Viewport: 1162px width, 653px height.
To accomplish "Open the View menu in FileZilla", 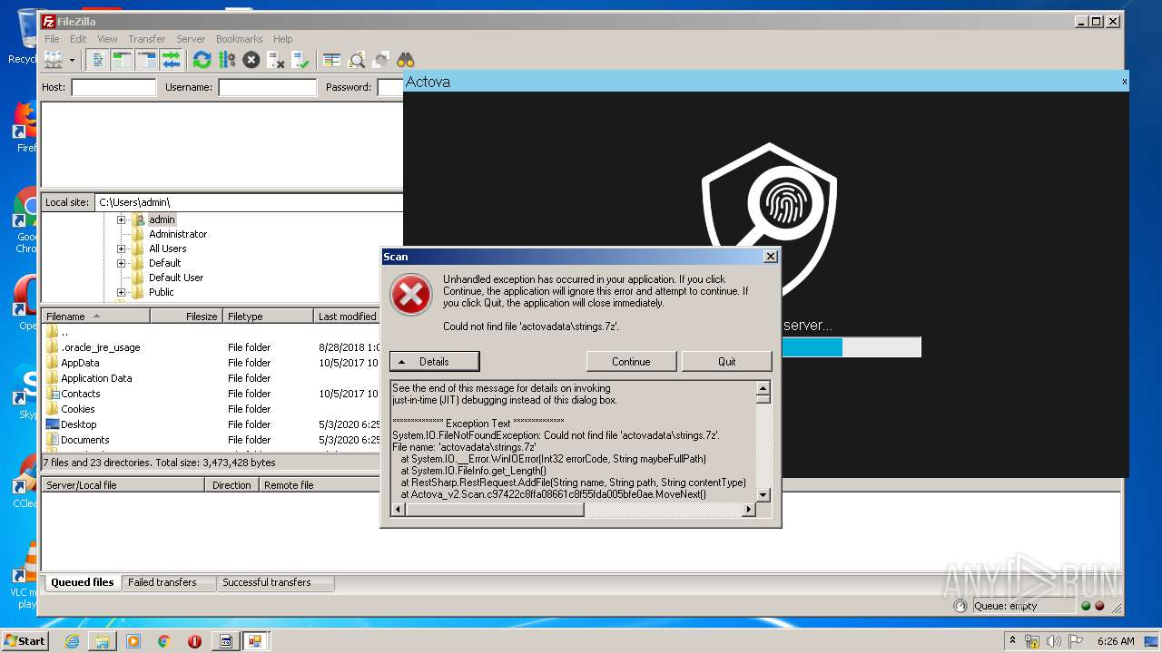I will tap(107, 39).
